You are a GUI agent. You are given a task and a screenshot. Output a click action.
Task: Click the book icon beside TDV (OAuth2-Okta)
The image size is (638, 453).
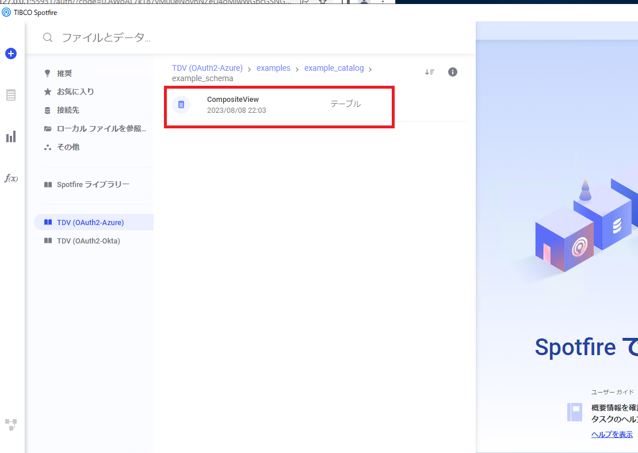[x=48, y=241]
